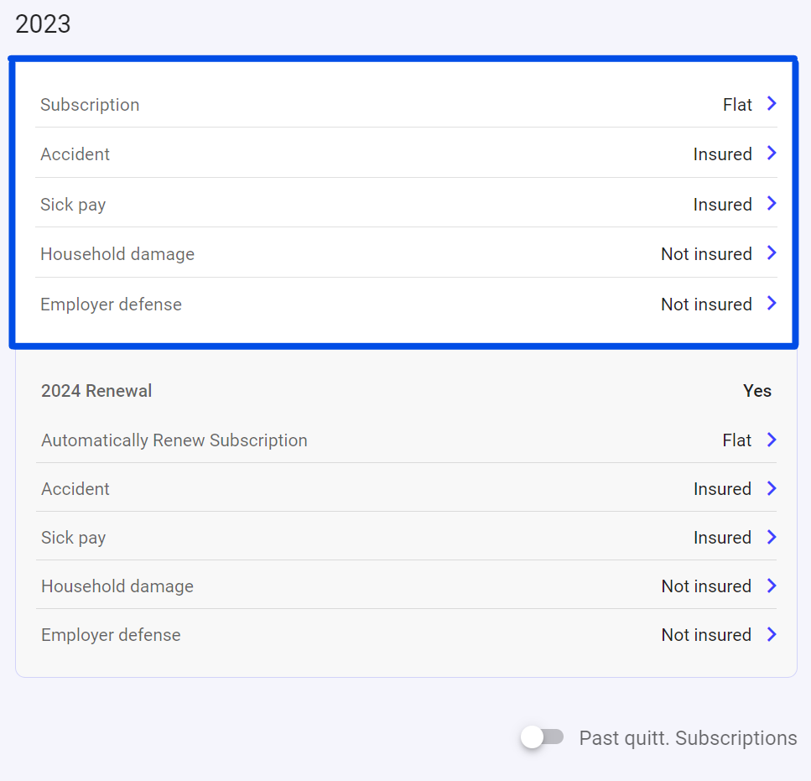Click the Insured status of 2023 Accident
811x781 pixels.
722,154
